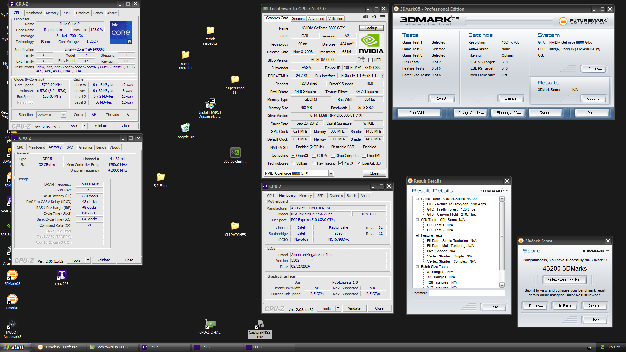Collapse the Batch Size Tests tree node
Screen dimensions: 626x352
tap(417, 267)
